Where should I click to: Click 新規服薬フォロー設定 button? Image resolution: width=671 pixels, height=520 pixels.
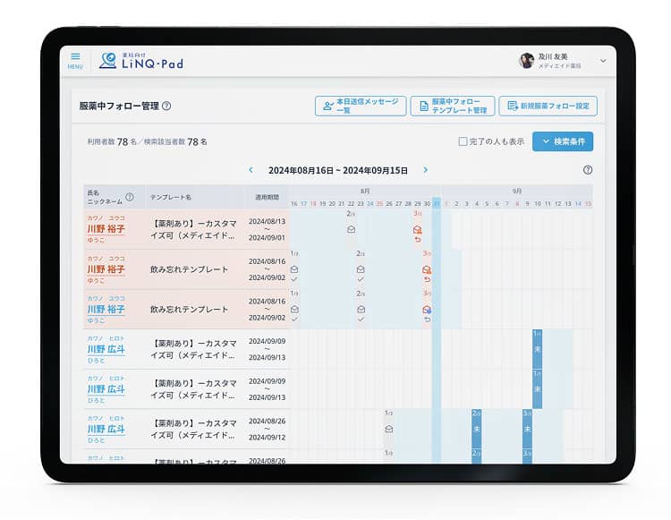tap(548, 106)
